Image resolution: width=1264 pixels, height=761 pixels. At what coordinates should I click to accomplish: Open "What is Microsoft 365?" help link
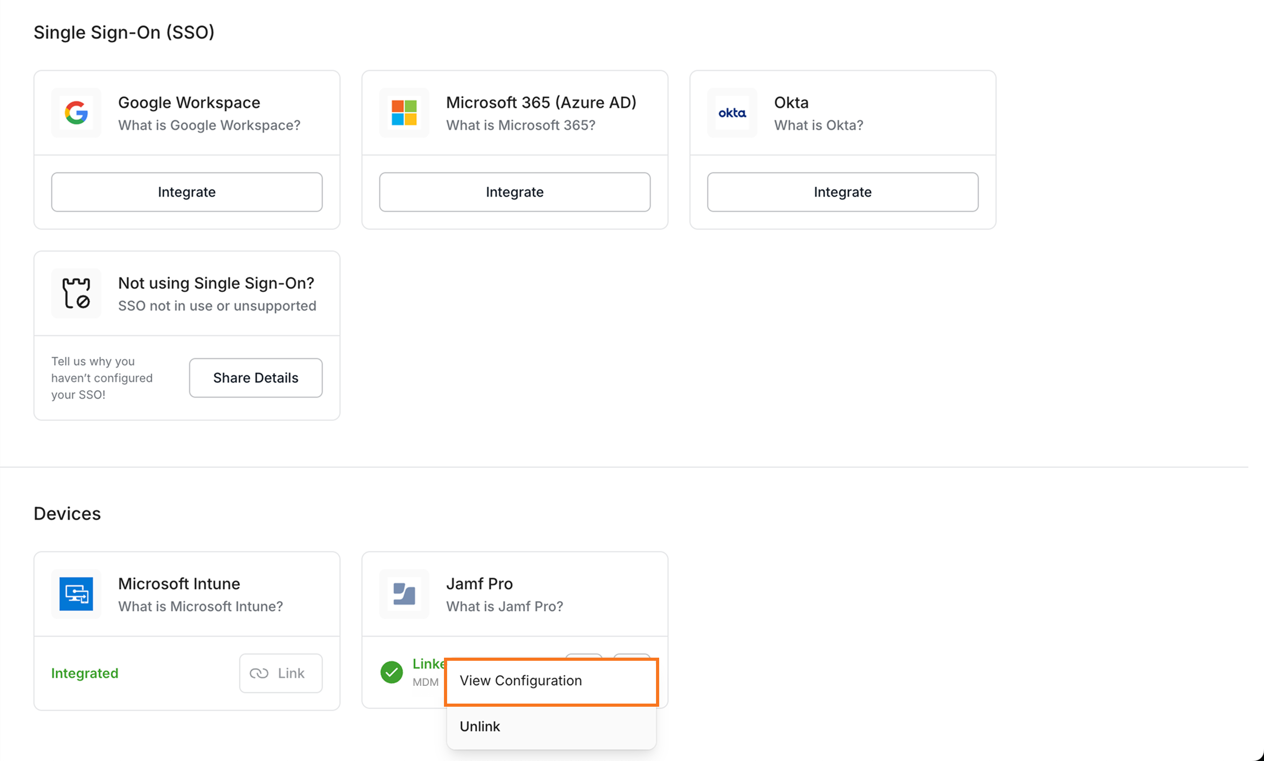click(x=520, y=125)
